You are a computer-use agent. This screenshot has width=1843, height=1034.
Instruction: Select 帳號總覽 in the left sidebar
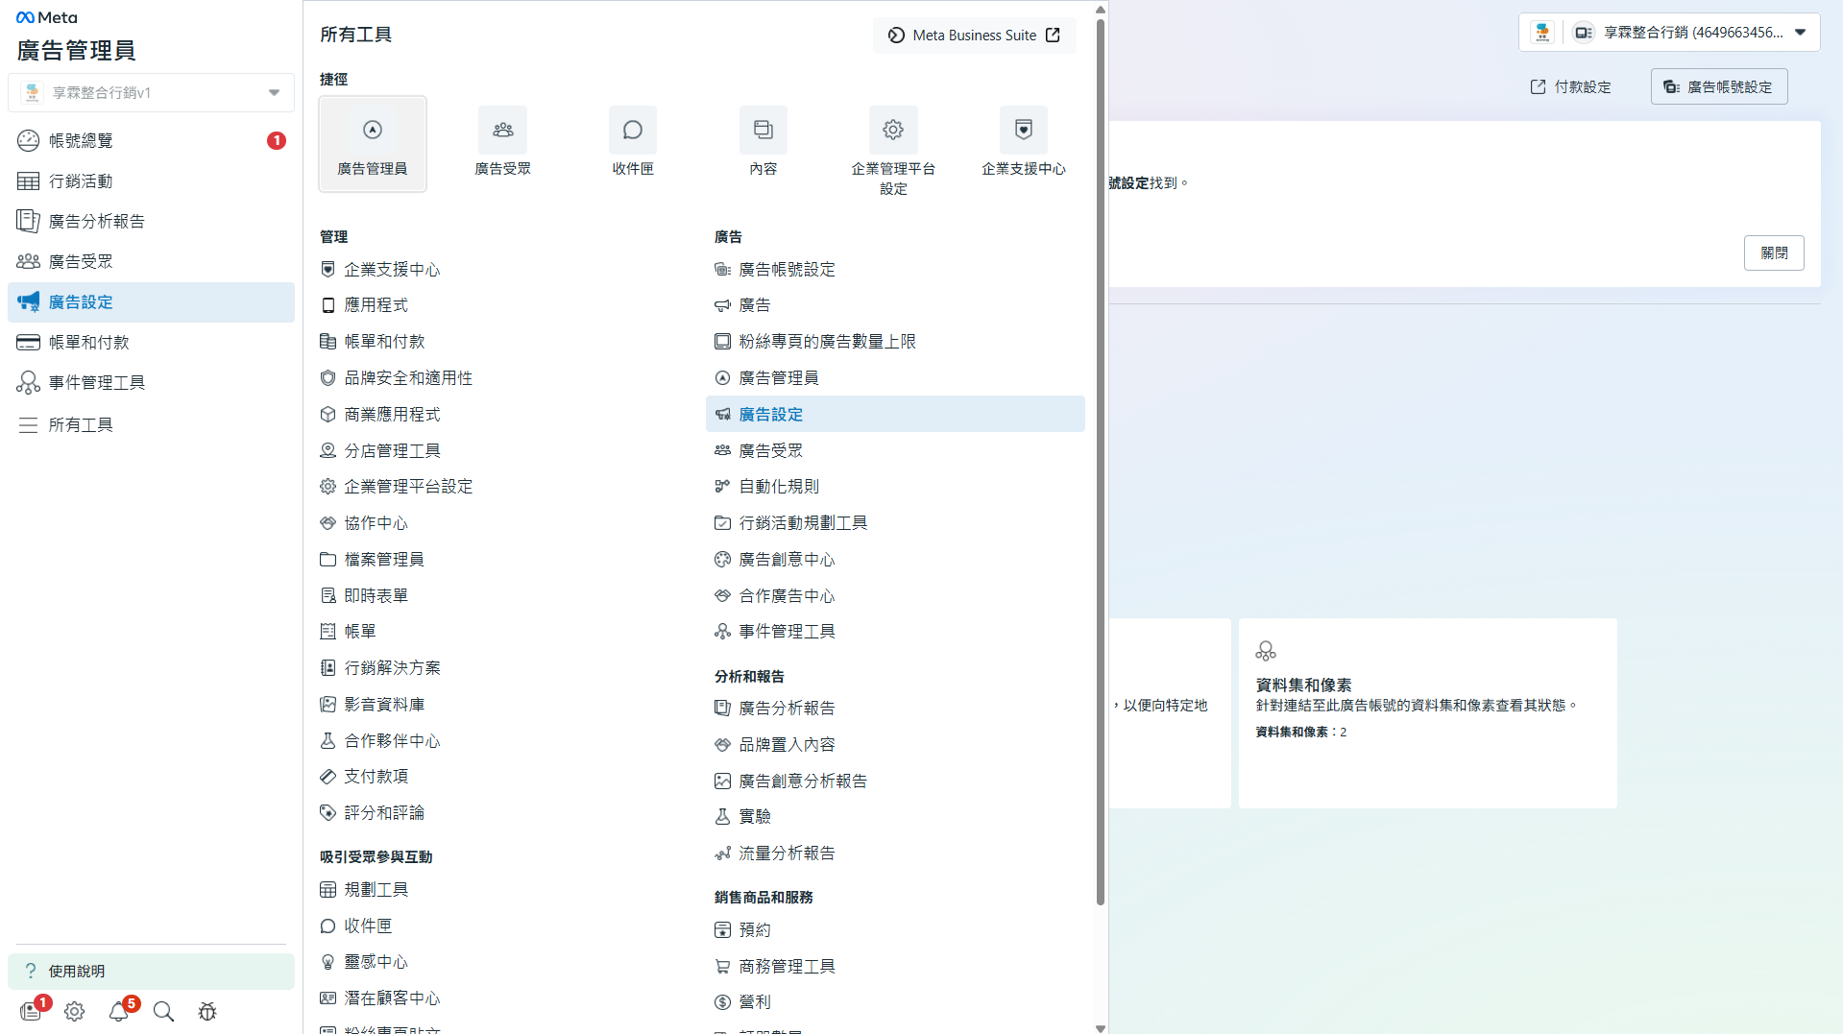tap(81, 141)
